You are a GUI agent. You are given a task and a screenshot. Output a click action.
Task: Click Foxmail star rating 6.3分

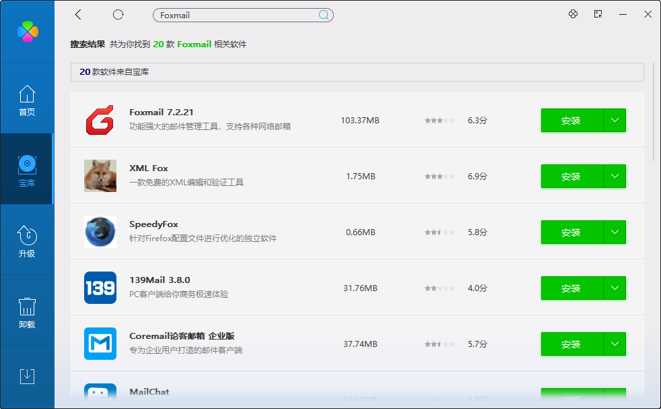point(440,121)
